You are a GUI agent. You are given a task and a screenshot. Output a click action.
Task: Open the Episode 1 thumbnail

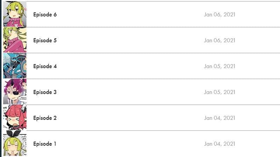point(15,143)
